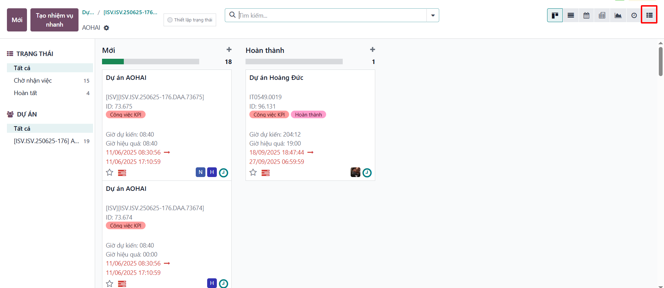This screenshot has width=664, height=288.
Task: Open [ISV.ISV.250625-176... breadcrumb link
Action: pyautogui.click(x=130, y=12)
